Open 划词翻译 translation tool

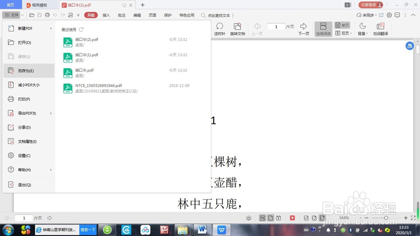coord(381,29)
